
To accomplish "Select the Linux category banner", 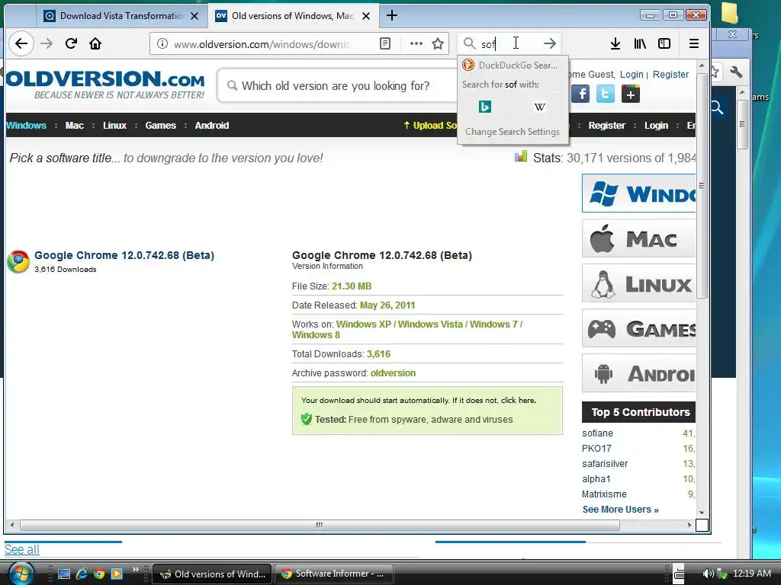I will pyautogui.click(x=638, y=283).
